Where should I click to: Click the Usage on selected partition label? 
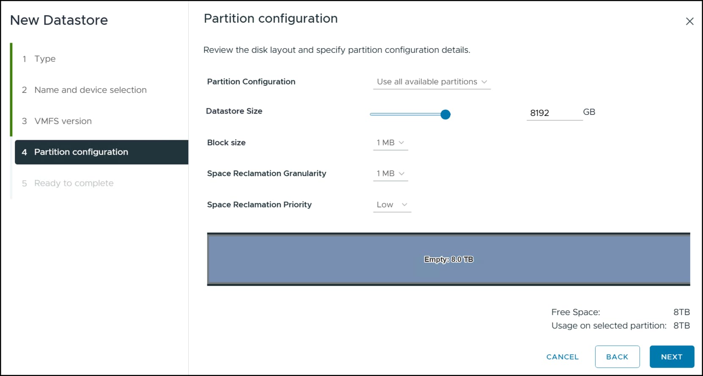coord(609,326)
